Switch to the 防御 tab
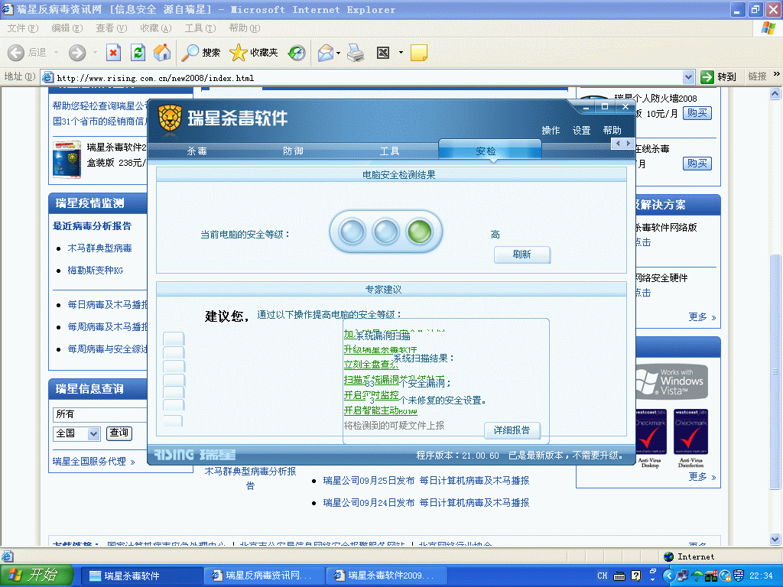 click(x=293, y=151)
